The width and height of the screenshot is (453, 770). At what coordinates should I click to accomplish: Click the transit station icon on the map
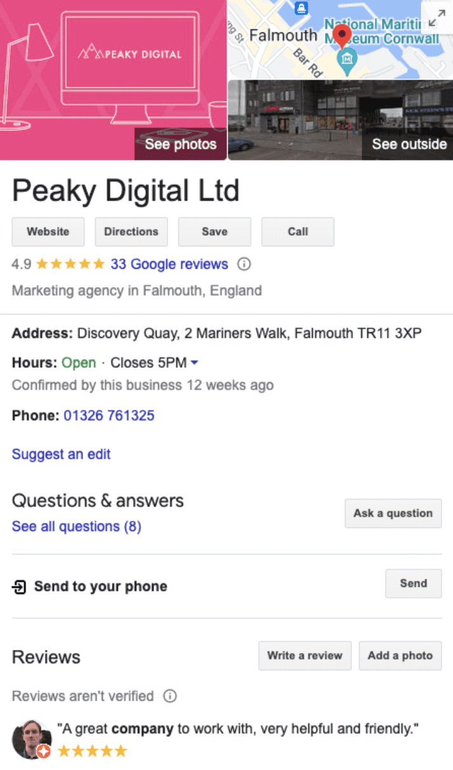point(301,8)
